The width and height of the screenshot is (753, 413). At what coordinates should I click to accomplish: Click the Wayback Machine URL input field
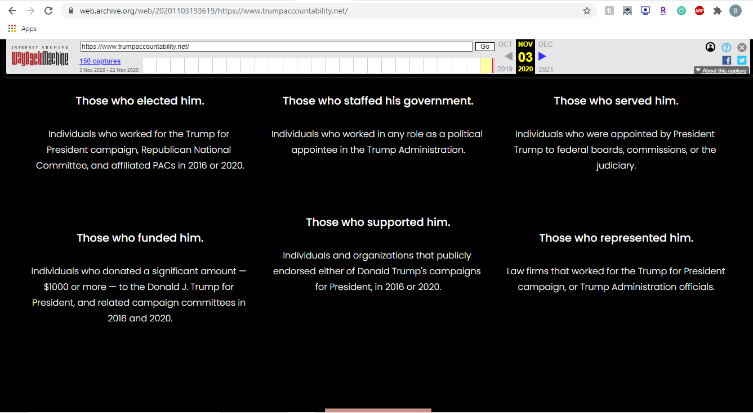pos(276,47)
